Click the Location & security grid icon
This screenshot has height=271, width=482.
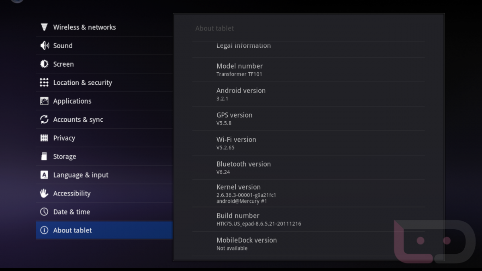(44, 83)
